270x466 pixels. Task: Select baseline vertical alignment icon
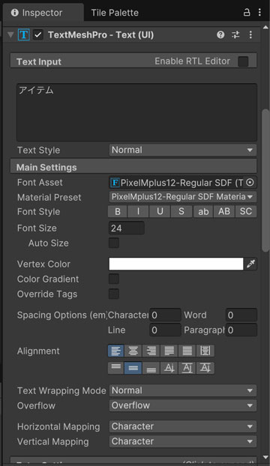(x=169, y=368)
